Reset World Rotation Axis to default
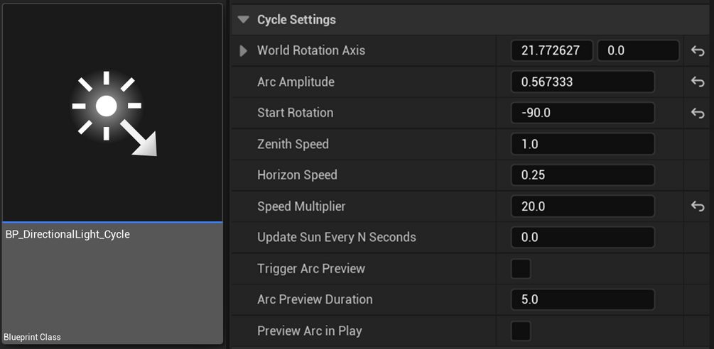 coord(697,51)
